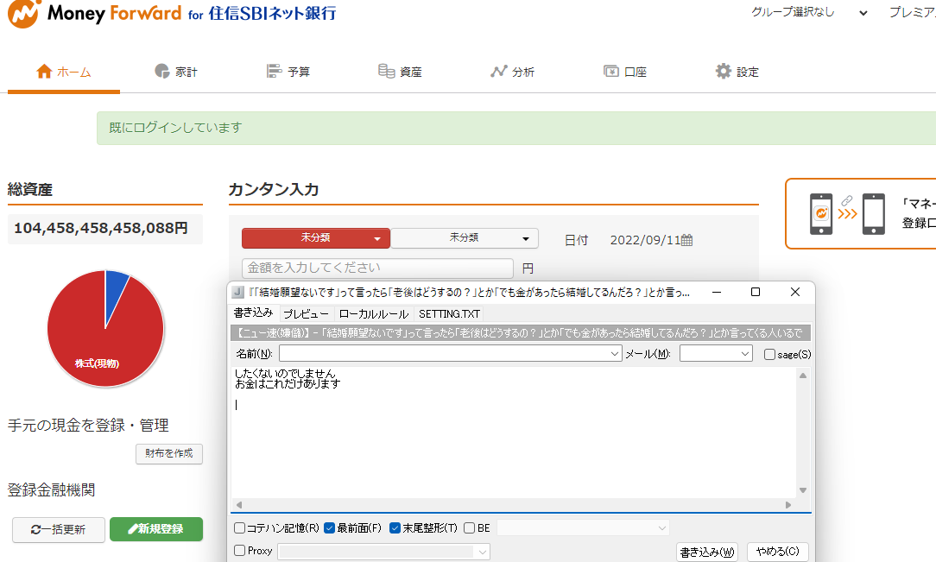Open the 分析 analysis tab
Image resolution: width=936 pixels, height=562 pixels.
point(512,73)
